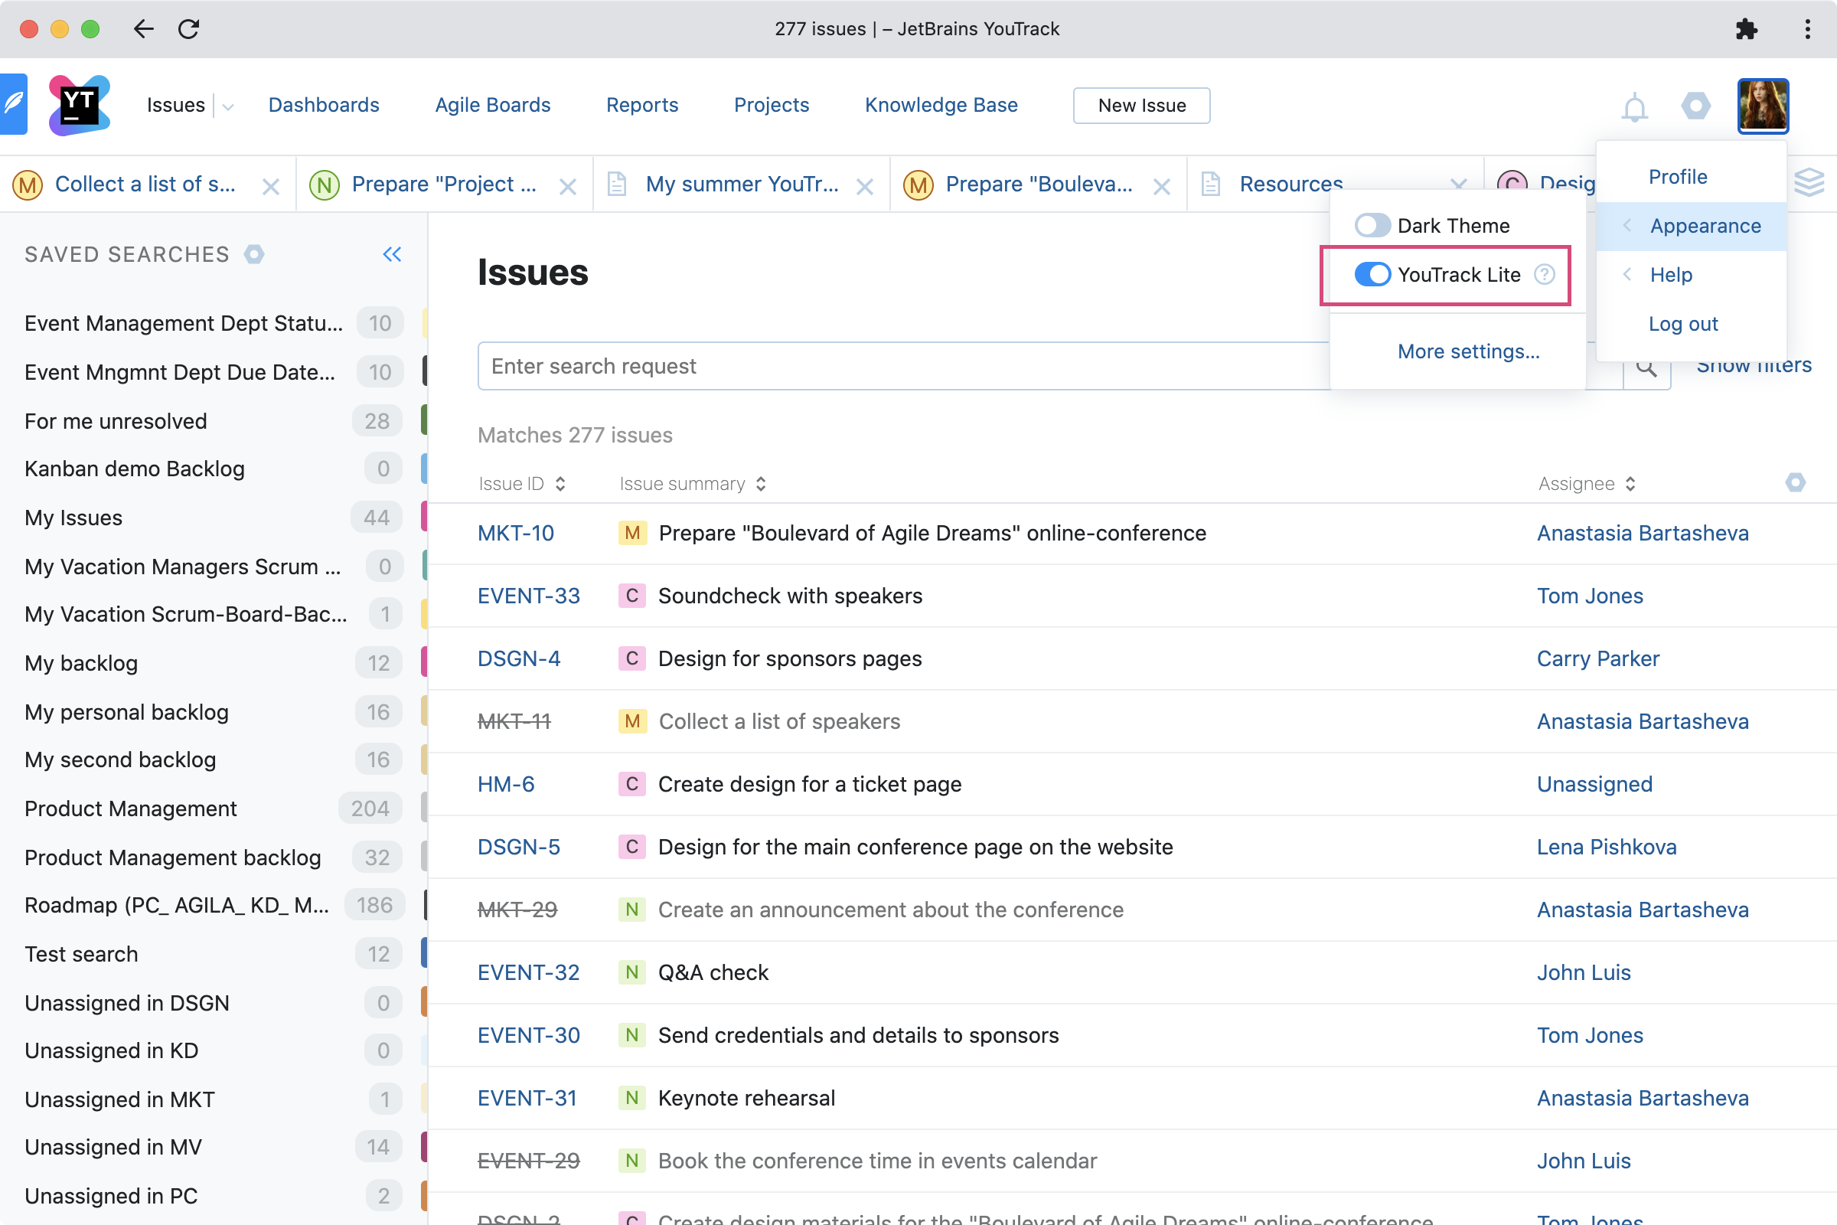Open saved search 'My Issues'
This screenshot has height=1225, width=1837.
73,518
